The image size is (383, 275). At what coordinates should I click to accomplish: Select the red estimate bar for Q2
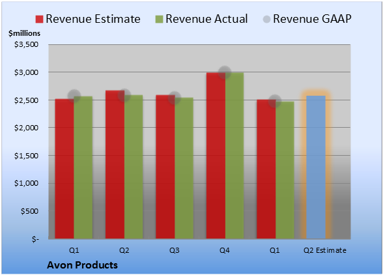tap(115, 164)
